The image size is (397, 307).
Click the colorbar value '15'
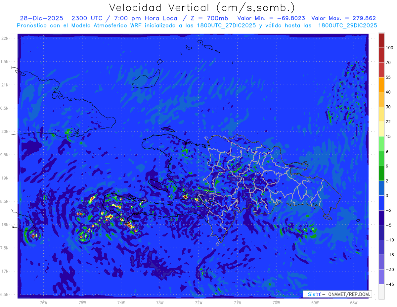click(388, 136)
